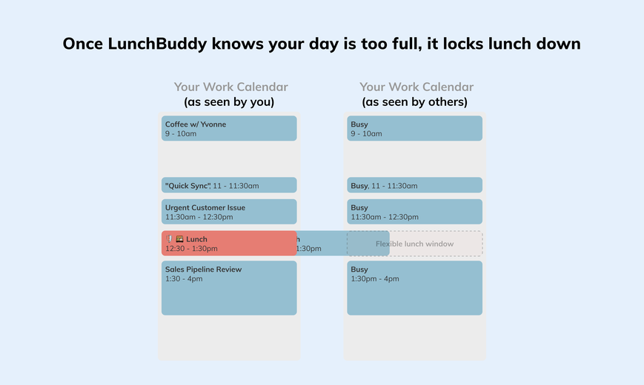
Task: Open the Sales Pipeline Review event
Action: pyautogui.click(x=229, y=288)
